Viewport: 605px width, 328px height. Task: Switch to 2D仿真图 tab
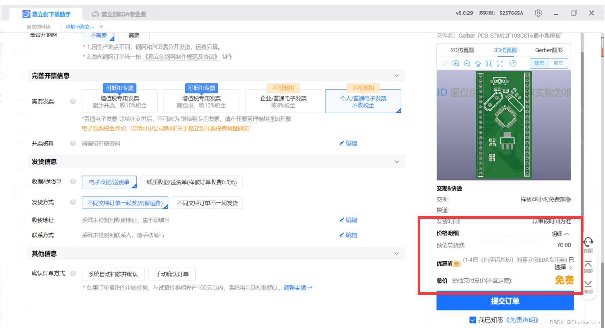(x=462, y=50)
